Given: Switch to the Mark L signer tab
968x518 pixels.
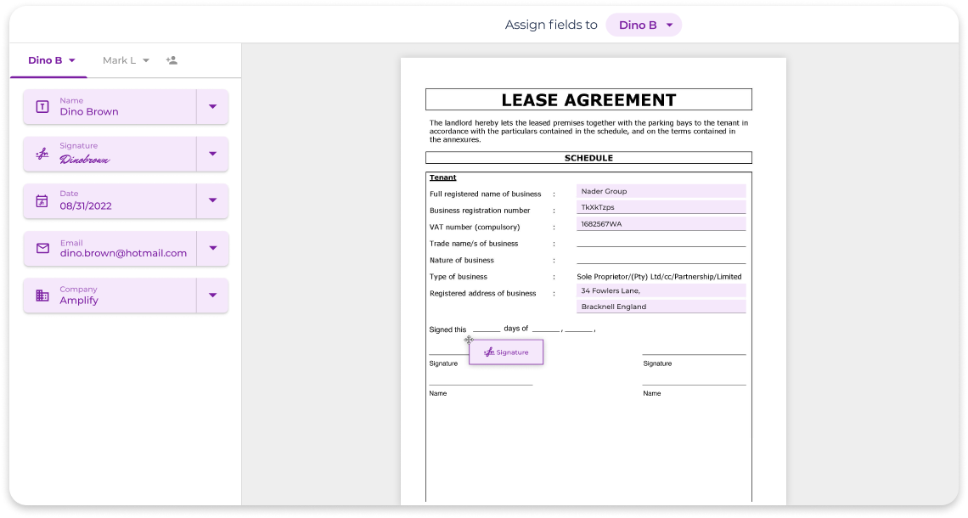Looking at the screenshot, I should click(x=119, y=60).
